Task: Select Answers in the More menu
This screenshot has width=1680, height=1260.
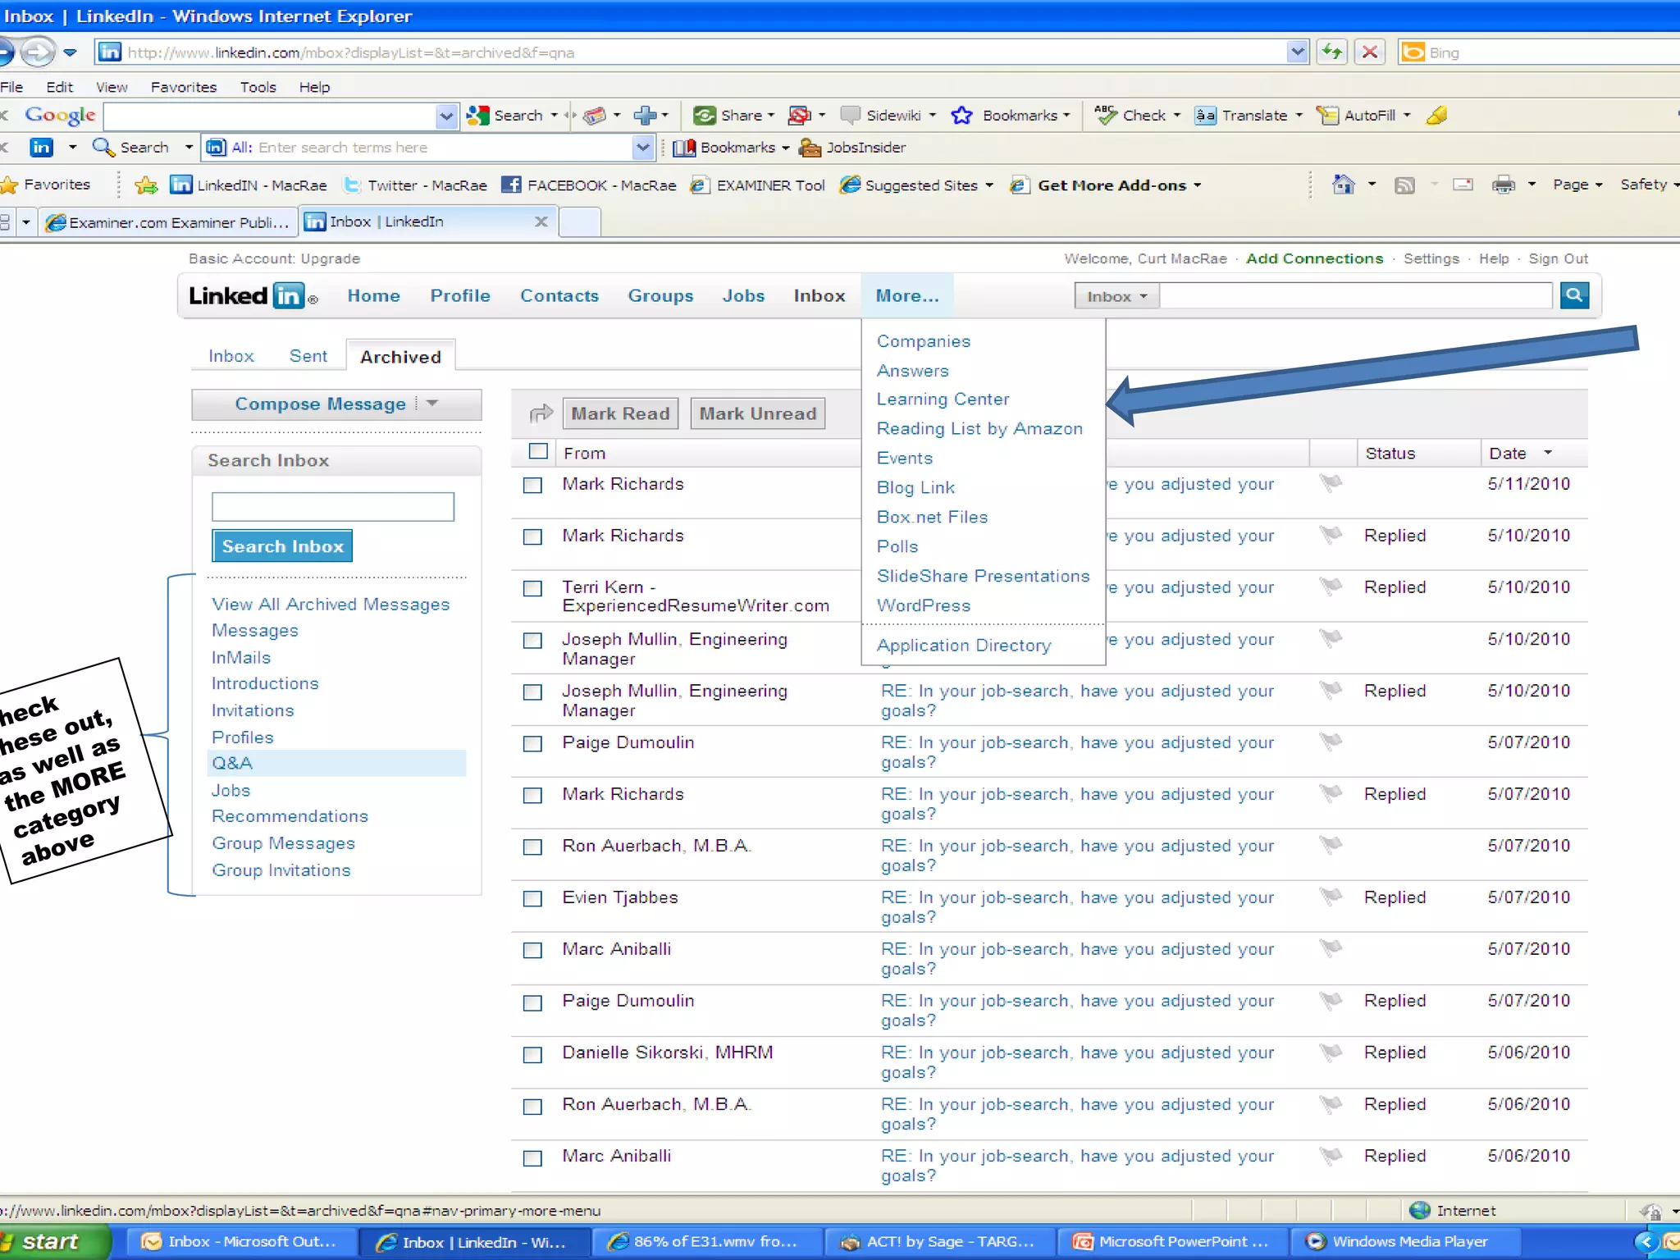Action: 912,371
